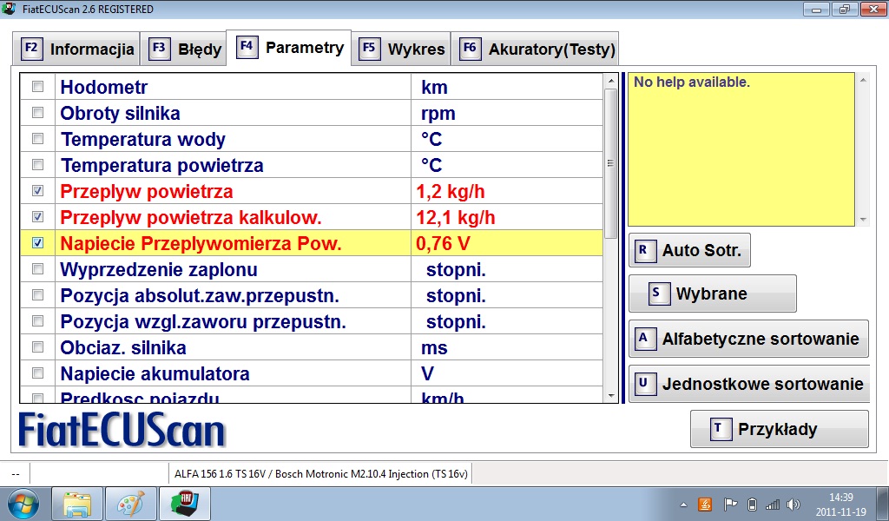Open the Przykłady button
The image size is (889, 521).
(779, 429)
